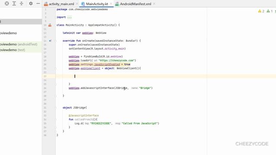The width and height of the screenshot is (276, 155).
Task: Collapse all items in project panel
Action: click(22, 3)
